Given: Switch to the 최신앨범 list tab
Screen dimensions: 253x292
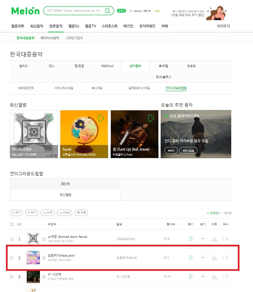Looking at the screenshot, I should tap(65, 195).
